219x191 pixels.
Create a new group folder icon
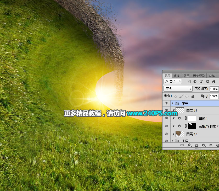210,145
